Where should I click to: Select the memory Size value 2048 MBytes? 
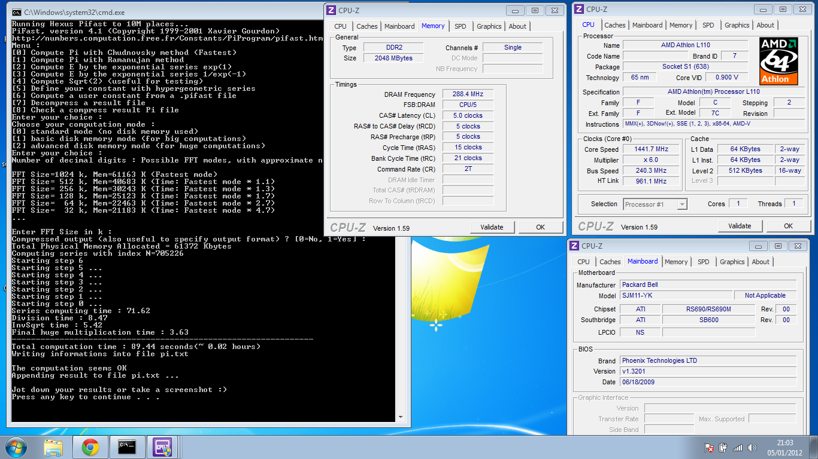[x=393, y=59]
